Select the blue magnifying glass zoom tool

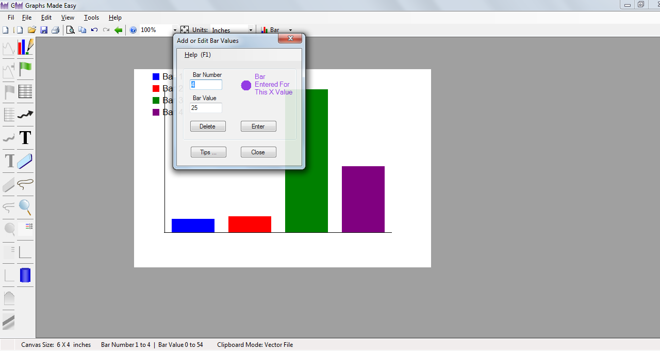[26, 207]
